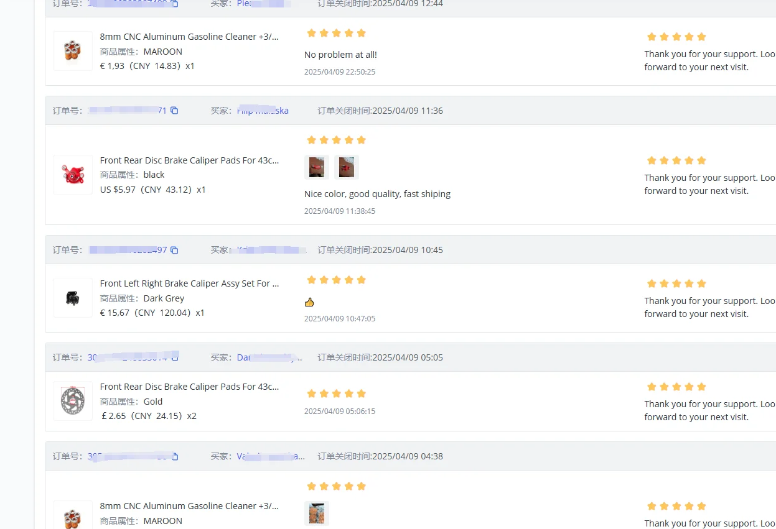Screen dimensions: 776x529
Task: Open buyer profile ending in 'ska'
Action: pos(263,111)
